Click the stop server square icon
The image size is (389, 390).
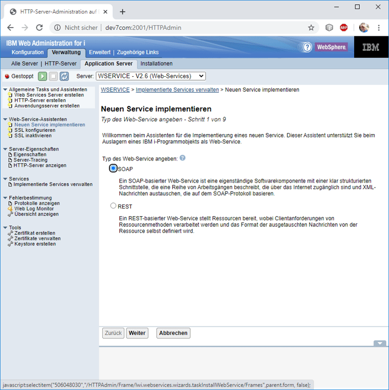[x=53, y=76]
